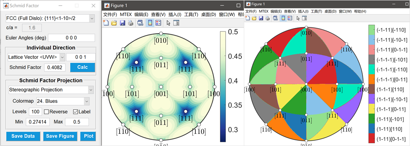This screenshot has height=146, width=410.
Task: Click the blue gradient colorbar in the contour figure
Action: click(223, 87)
